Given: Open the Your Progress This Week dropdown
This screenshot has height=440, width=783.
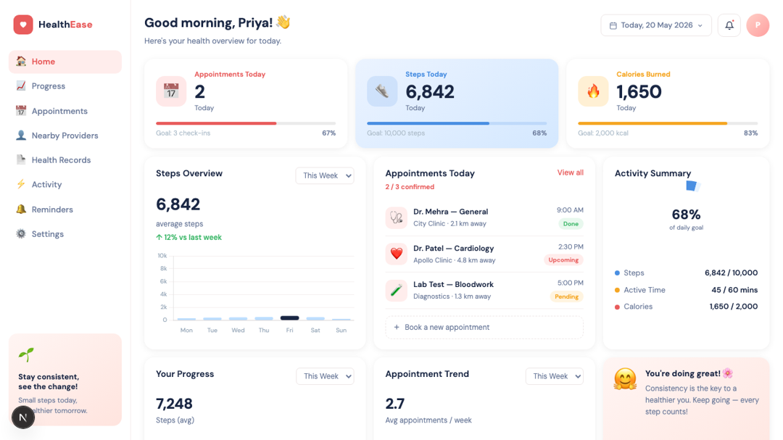Looking at the screenshot, I should pos(325,376).
